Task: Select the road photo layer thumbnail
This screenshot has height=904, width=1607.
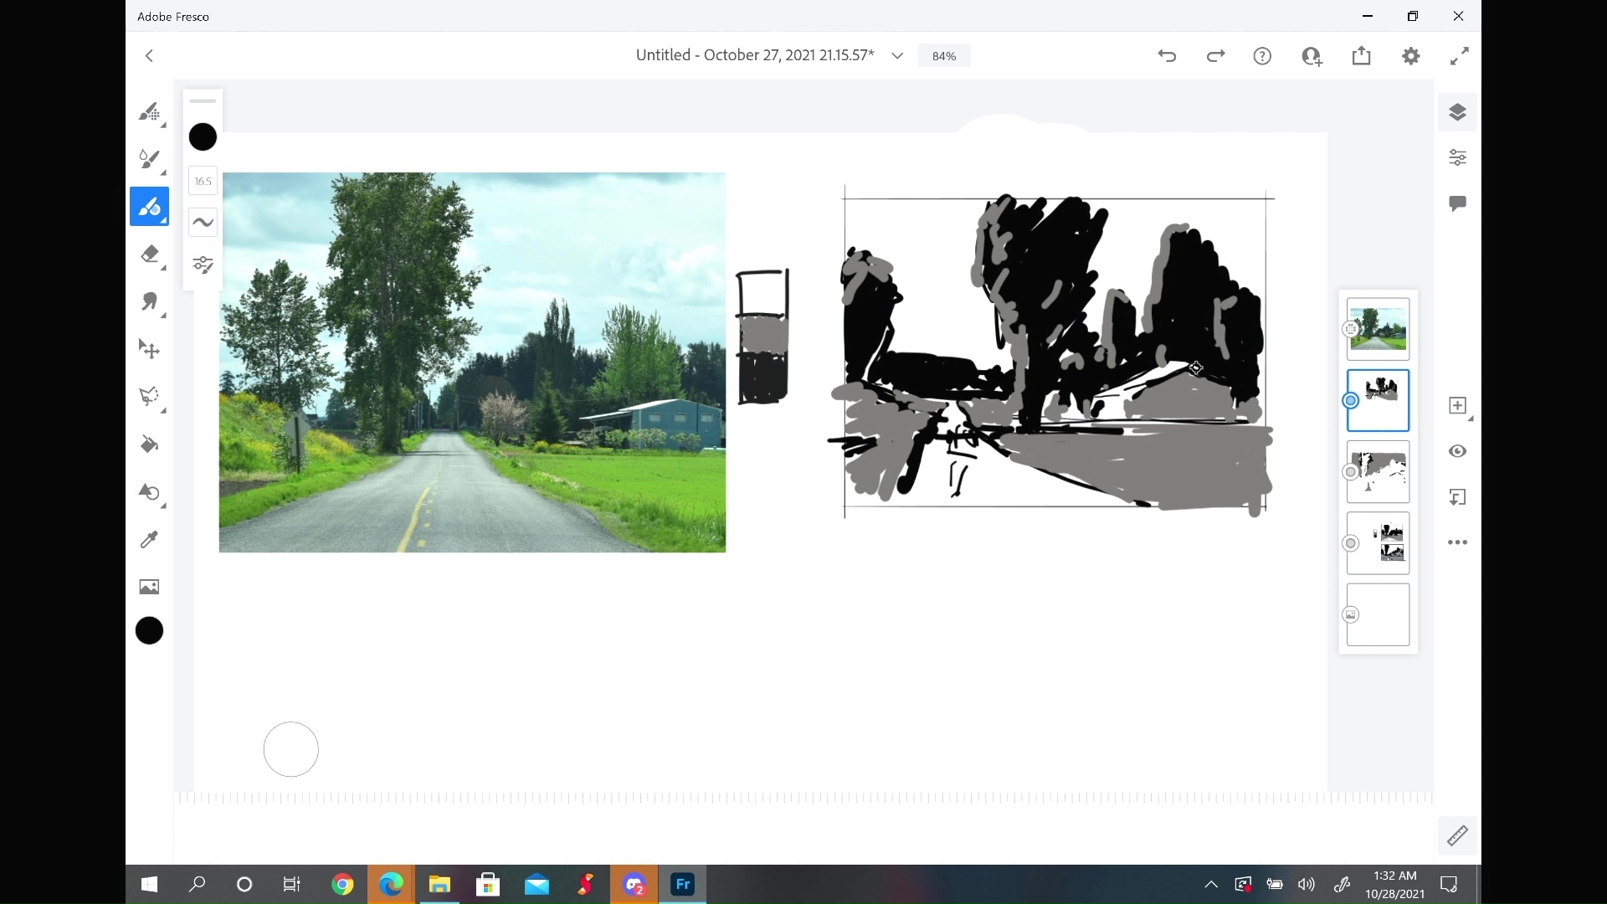Action: 1378,329
